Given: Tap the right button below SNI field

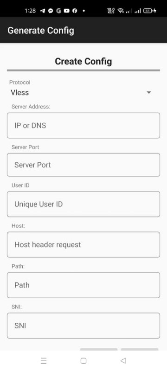Looking at the screenshot, I should [x=140, y=349].
